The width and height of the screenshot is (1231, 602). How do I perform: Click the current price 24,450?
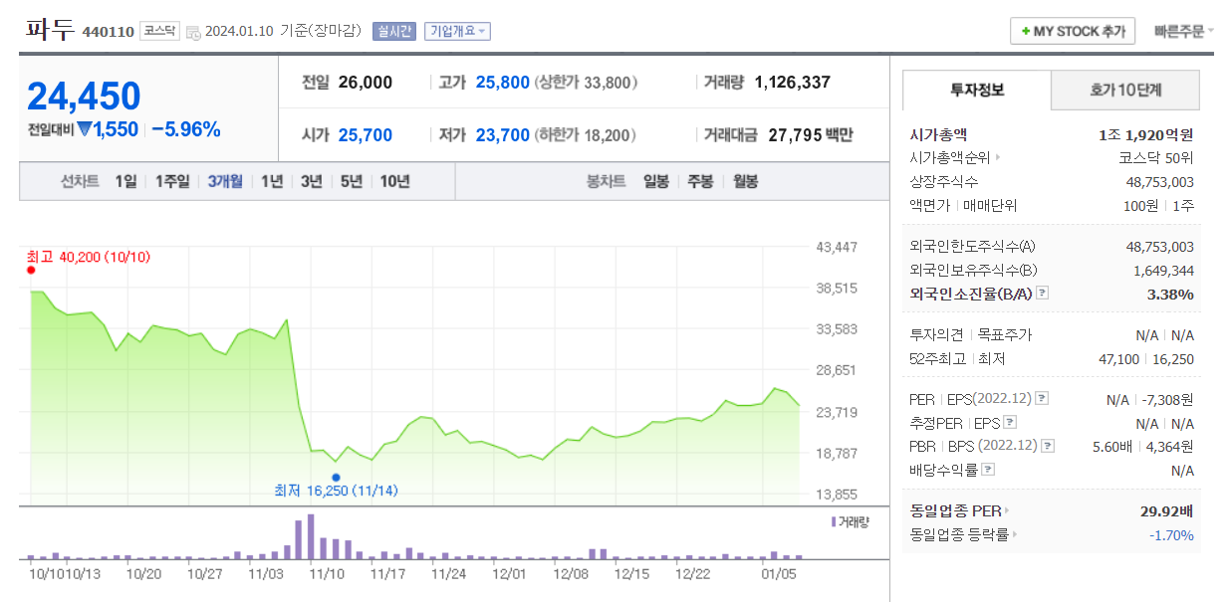[x=84, y=96]
